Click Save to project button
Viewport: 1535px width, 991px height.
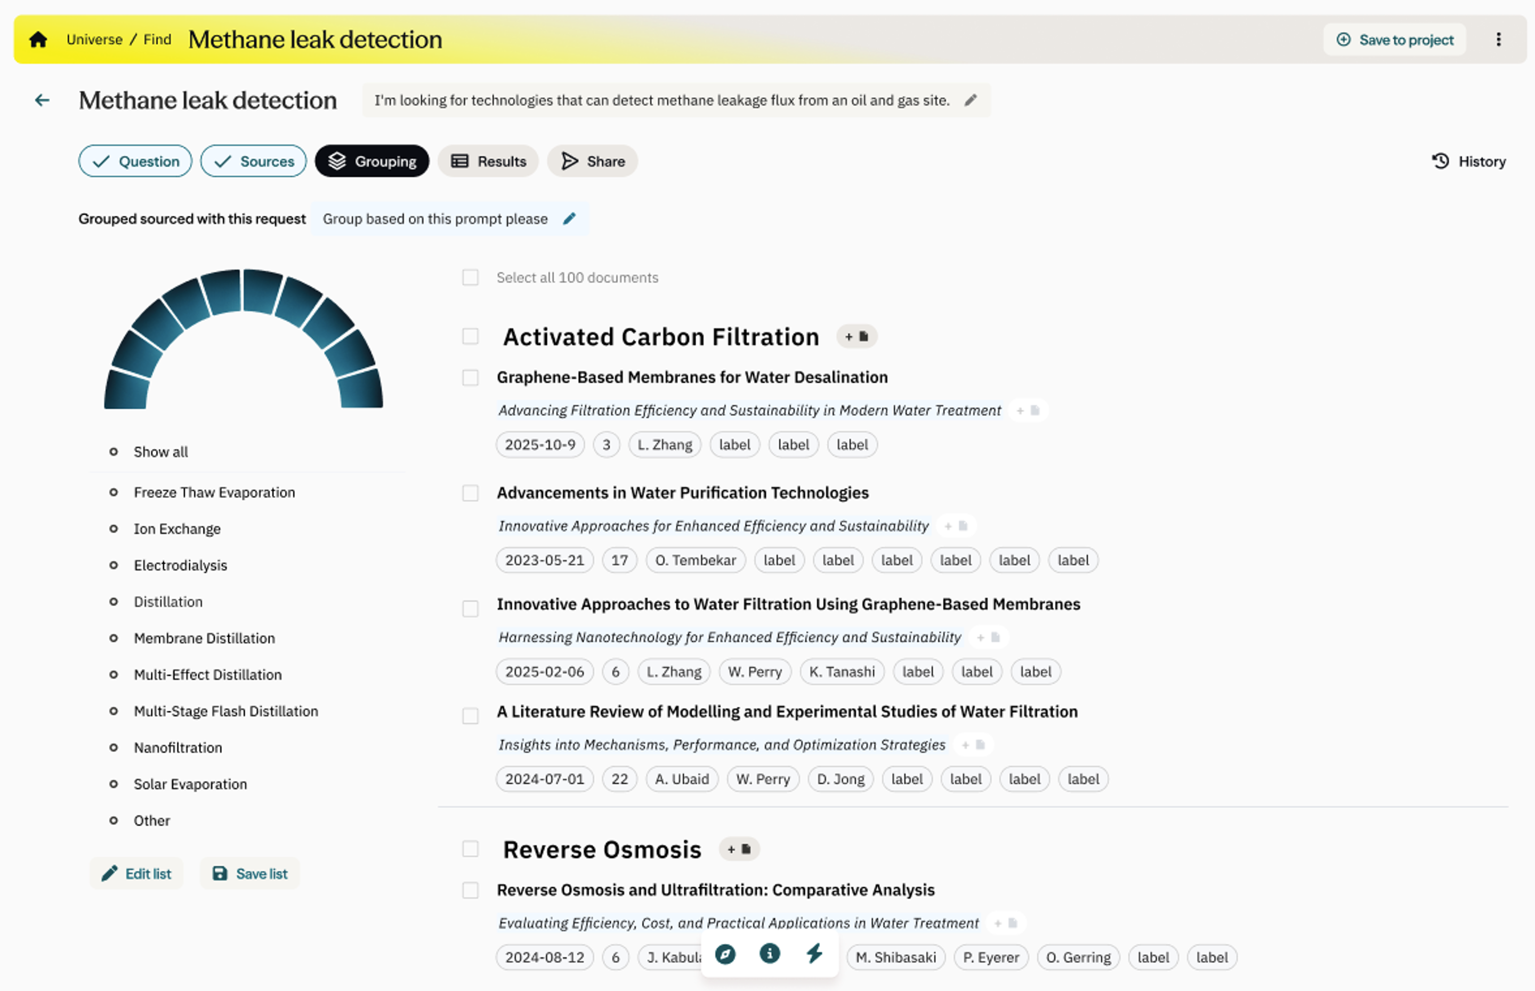click(1395, 40)
